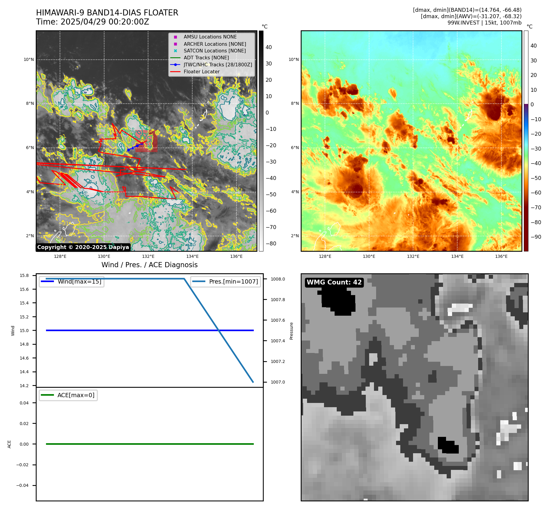This screenshot has height=512, width=549.
Task: Click the '°C' unit label above the grayscale colorbar
Action: point(265,27)
